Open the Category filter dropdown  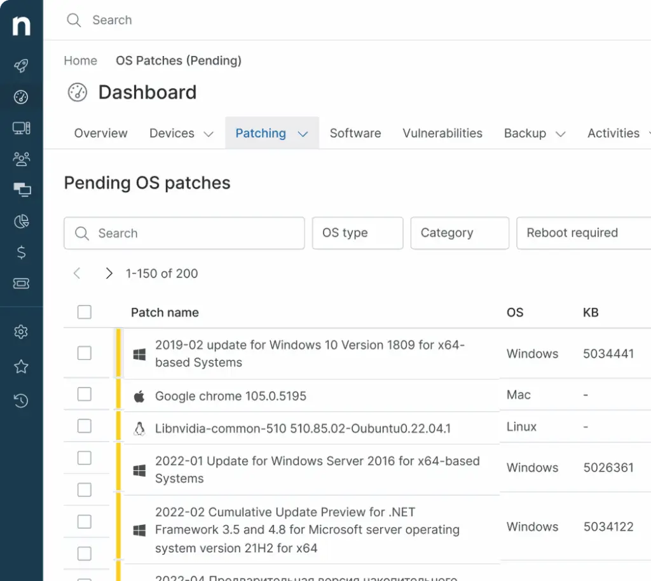[460, 233]
